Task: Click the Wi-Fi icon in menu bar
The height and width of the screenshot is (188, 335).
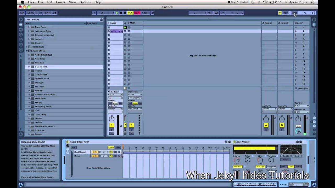Action: (265, 2)
